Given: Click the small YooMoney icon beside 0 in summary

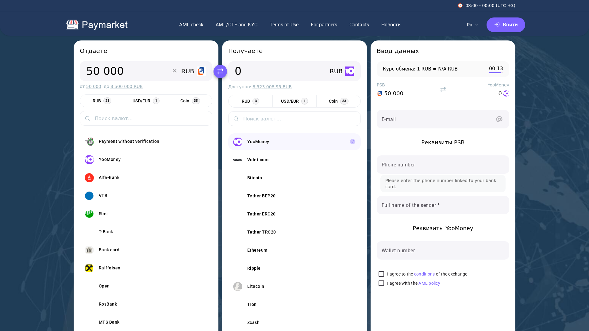Looking at the screenshot, I should [x=506, y=93].
